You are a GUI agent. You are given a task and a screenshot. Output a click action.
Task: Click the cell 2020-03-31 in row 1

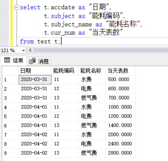click(x=35, y=79)
